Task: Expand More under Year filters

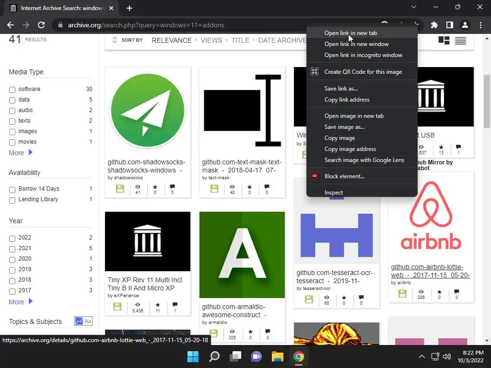Action: [x=20, y=302]
